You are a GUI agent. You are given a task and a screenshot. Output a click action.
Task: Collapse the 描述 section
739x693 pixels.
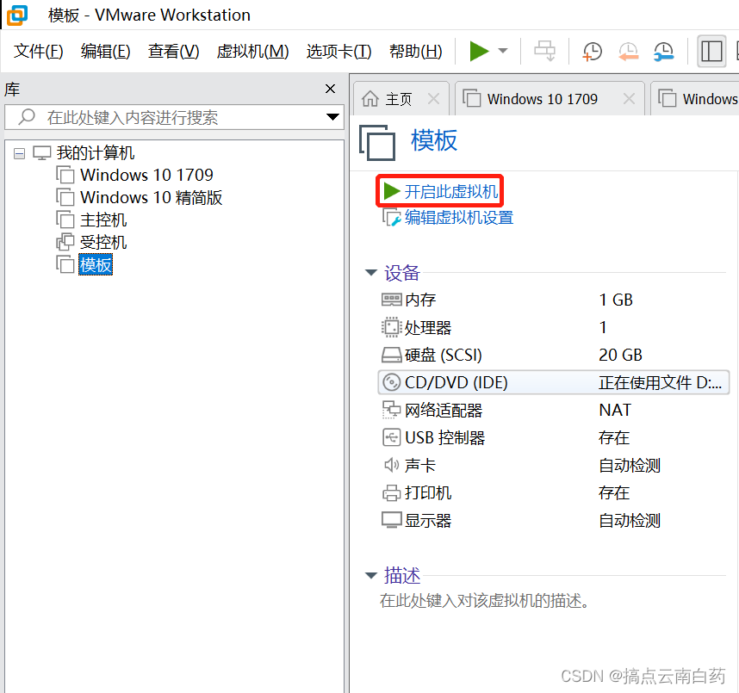tap(371, 575)
